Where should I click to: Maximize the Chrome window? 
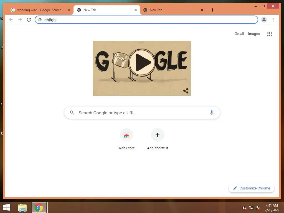tap(263, 6)
